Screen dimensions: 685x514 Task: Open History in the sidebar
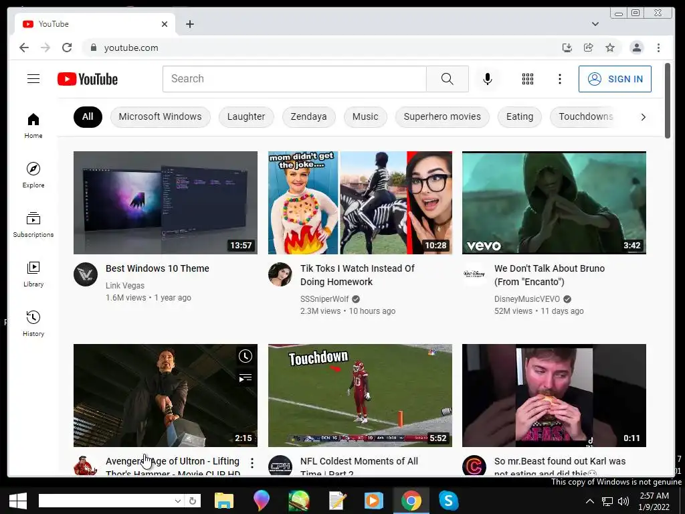33,324
